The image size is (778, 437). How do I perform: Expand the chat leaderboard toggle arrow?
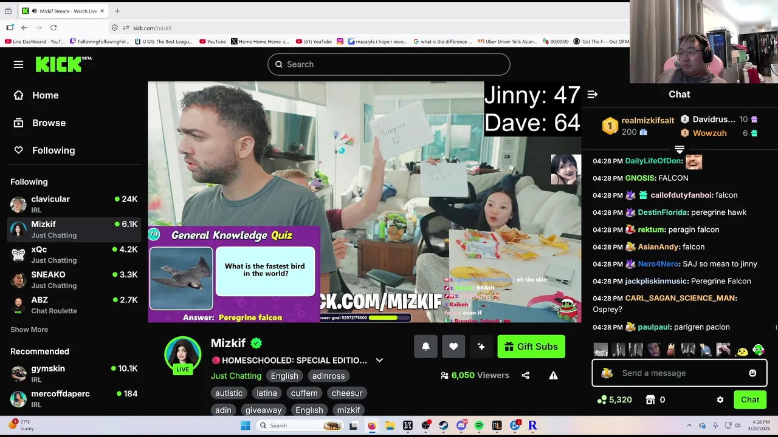click(680, 149)
